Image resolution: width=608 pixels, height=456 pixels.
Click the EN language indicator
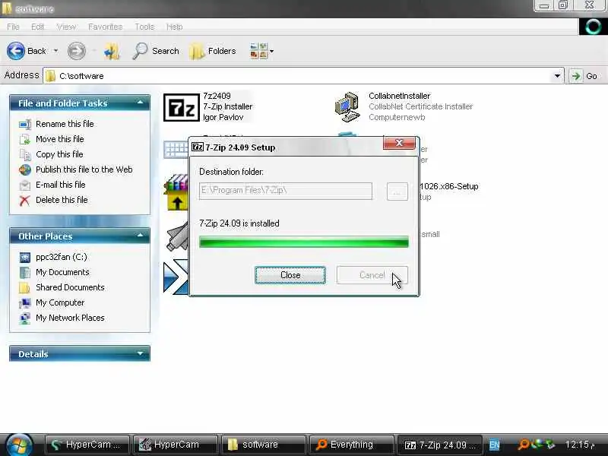pos(494,445)
